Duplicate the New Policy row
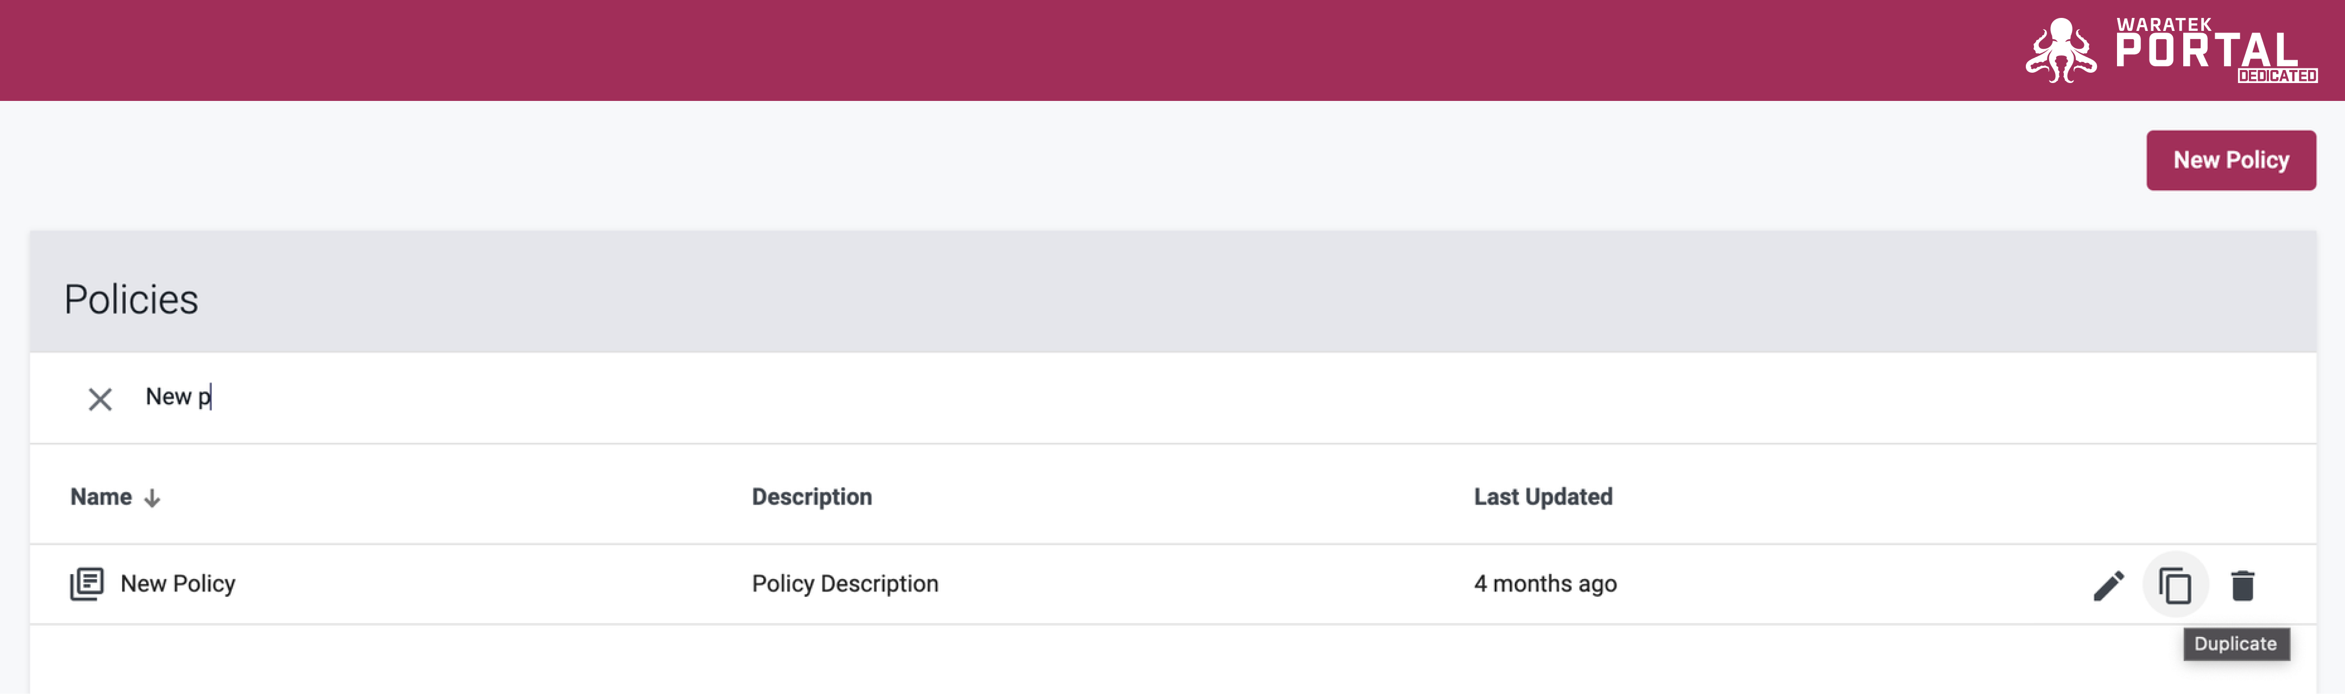Image resolution: width=2345 pixels, height=694 pixels. click(2175, 585)
